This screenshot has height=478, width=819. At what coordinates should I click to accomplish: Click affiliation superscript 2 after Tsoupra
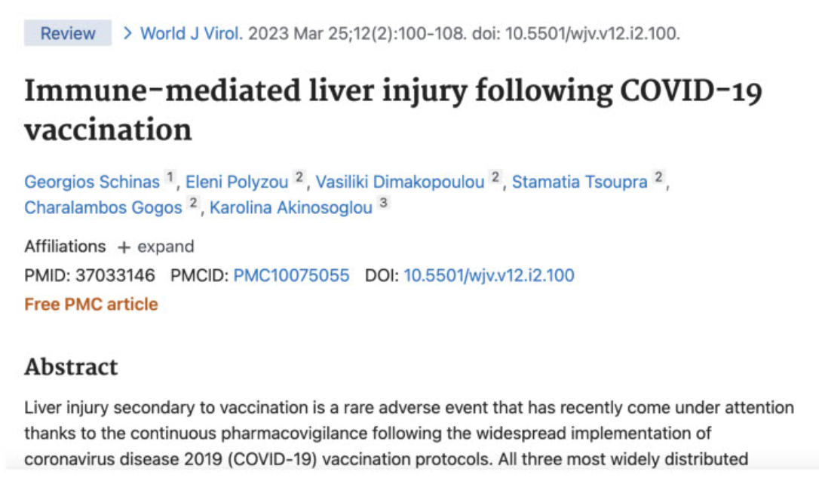658,178
